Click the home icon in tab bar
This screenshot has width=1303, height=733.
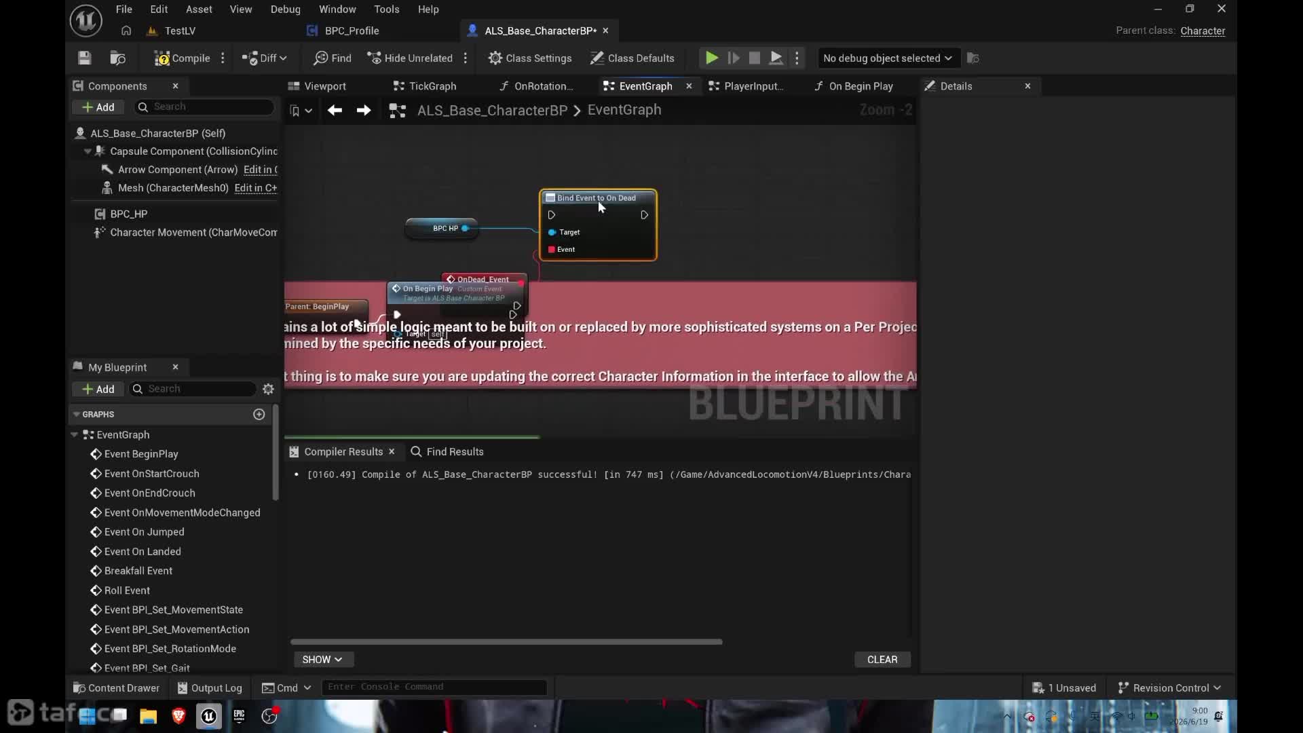126,31
